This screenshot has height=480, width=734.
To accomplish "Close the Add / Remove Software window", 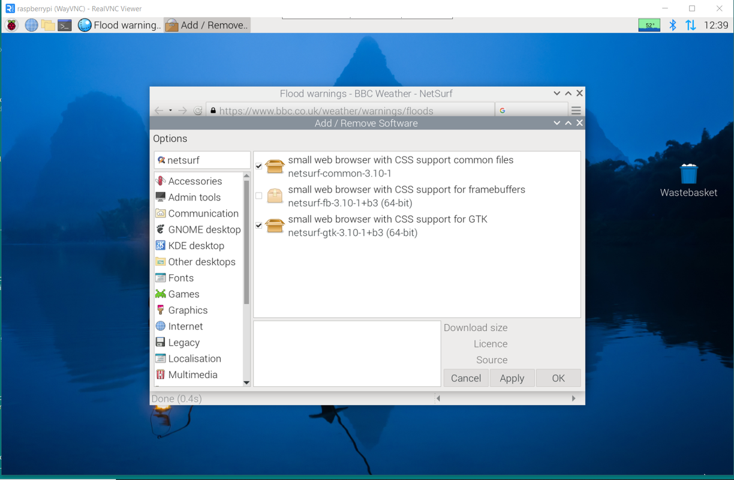I will [x=579, y=123].
